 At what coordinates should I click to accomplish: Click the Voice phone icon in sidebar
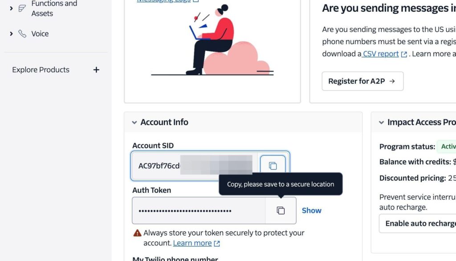22,34
